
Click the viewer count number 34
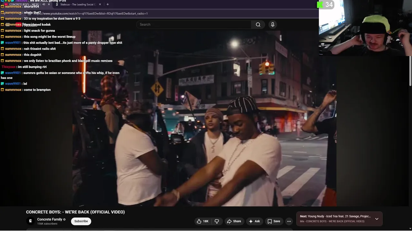click(x=329, y=4)
